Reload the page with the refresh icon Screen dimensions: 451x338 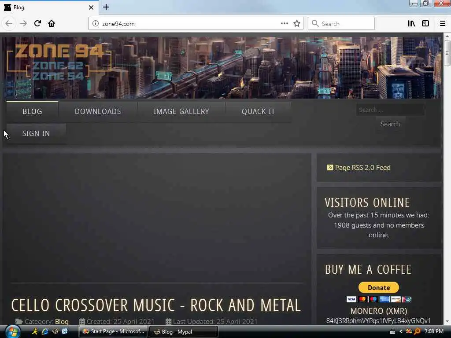pyautogui.click(x=38, y=24)
